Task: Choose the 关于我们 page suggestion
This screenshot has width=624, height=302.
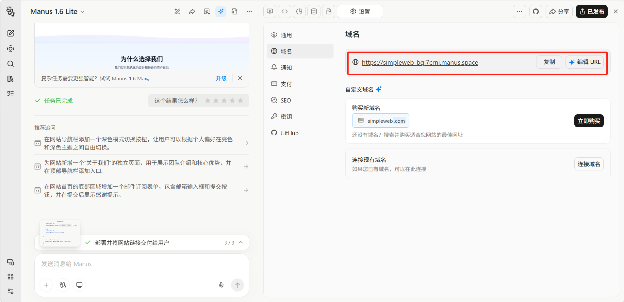Action: (x=142, y=167)
